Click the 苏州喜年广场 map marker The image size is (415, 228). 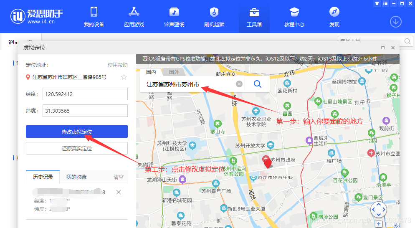pyautogui.click(x=216, y=183)
